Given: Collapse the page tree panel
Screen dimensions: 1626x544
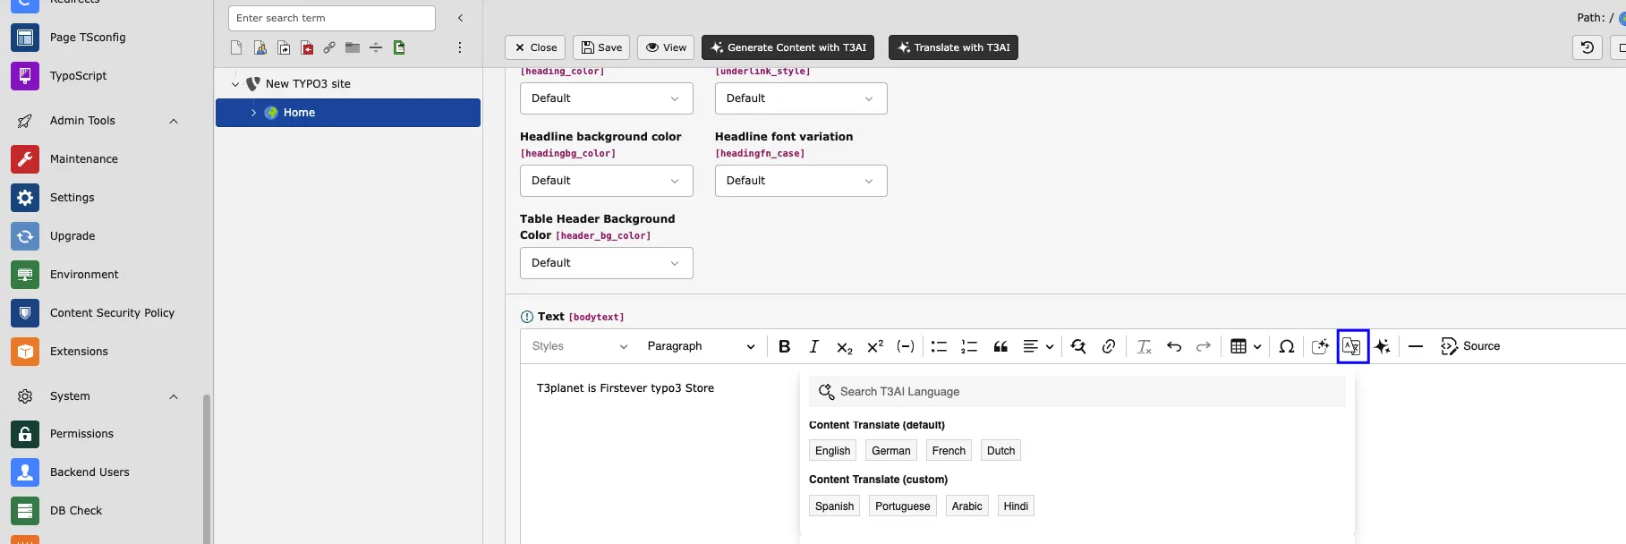Looking at the screenshot, I should (460, 18).
